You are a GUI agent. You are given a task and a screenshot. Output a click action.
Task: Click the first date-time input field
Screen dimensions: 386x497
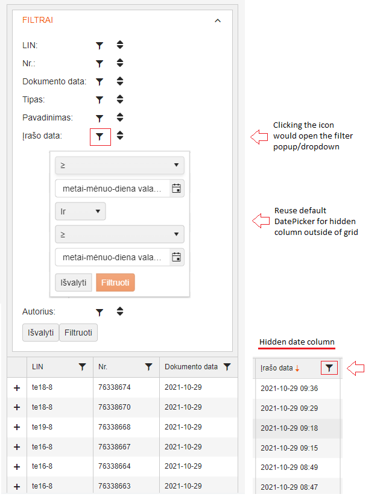click(112, 189)
